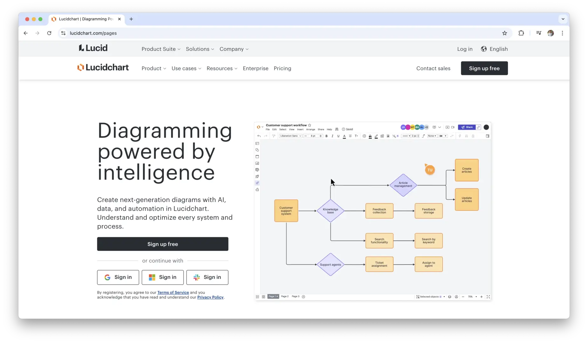Image resolution: width=588 pixels, height=343 pixels.
Task: Click the wide Sign up free button
Action: [162, 244]
